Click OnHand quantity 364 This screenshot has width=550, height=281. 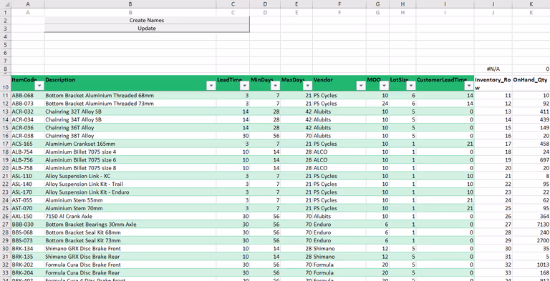coord(531,216)
